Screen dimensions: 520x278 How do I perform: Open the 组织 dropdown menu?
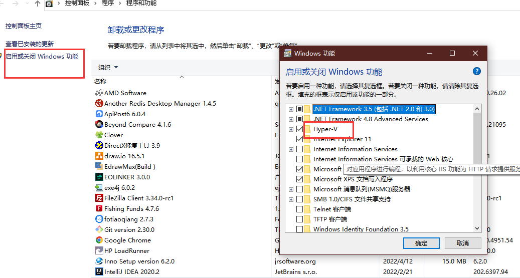point(108,67)
